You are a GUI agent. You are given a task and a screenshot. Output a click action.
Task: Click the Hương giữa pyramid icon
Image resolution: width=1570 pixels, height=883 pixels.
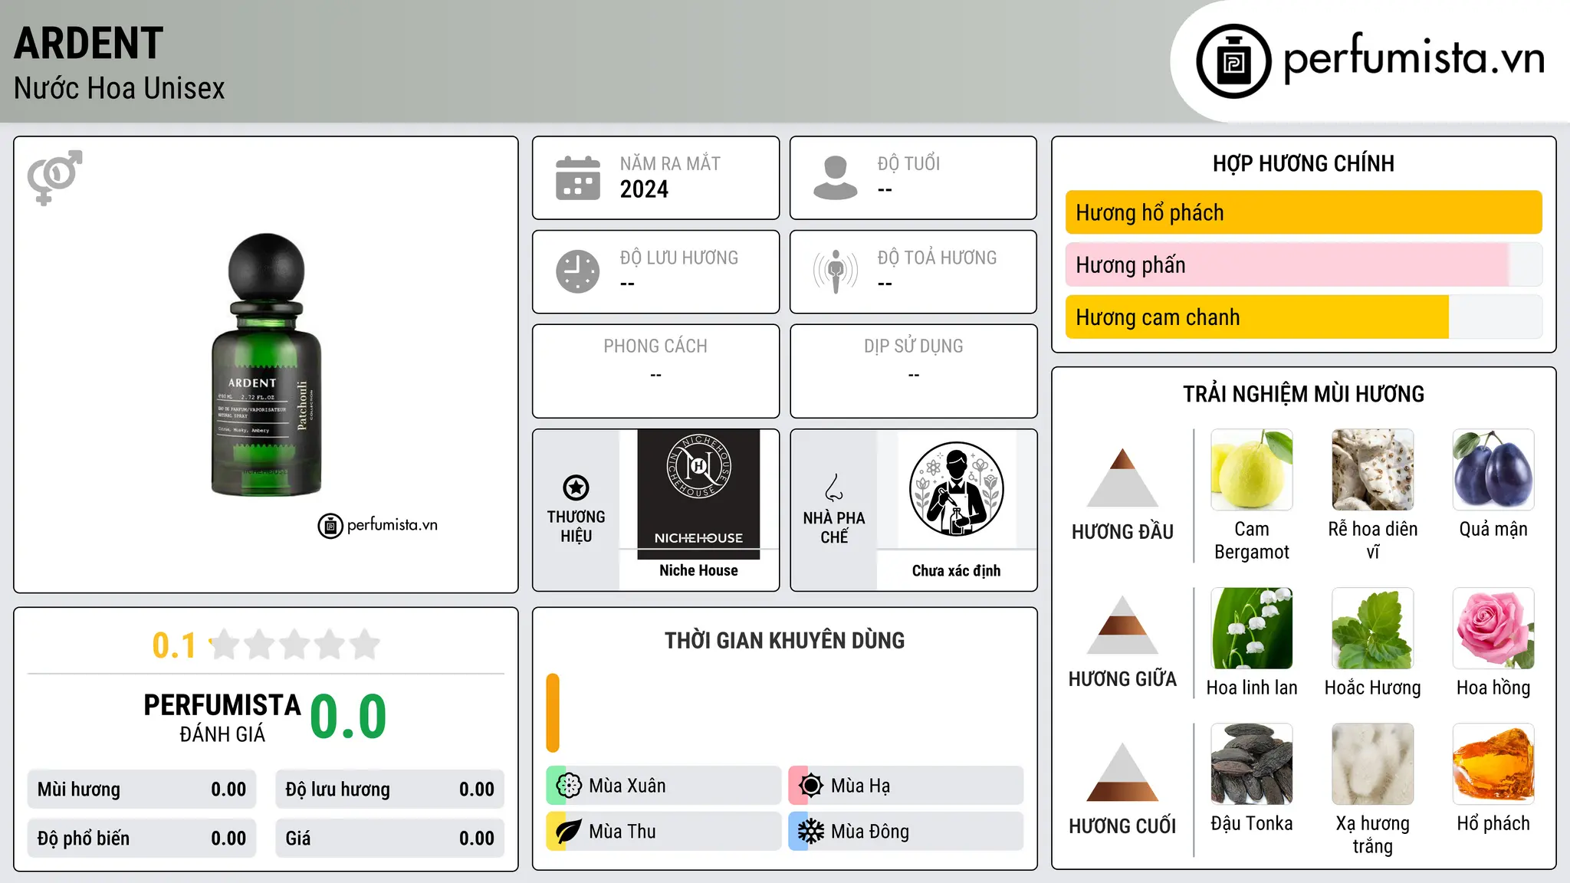tap(1122, 625)
